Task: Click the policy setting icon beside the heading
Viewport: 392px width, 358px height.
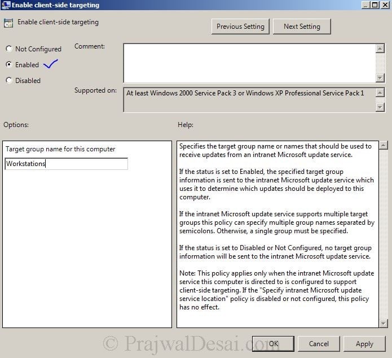Action: (x=8, y=23)
